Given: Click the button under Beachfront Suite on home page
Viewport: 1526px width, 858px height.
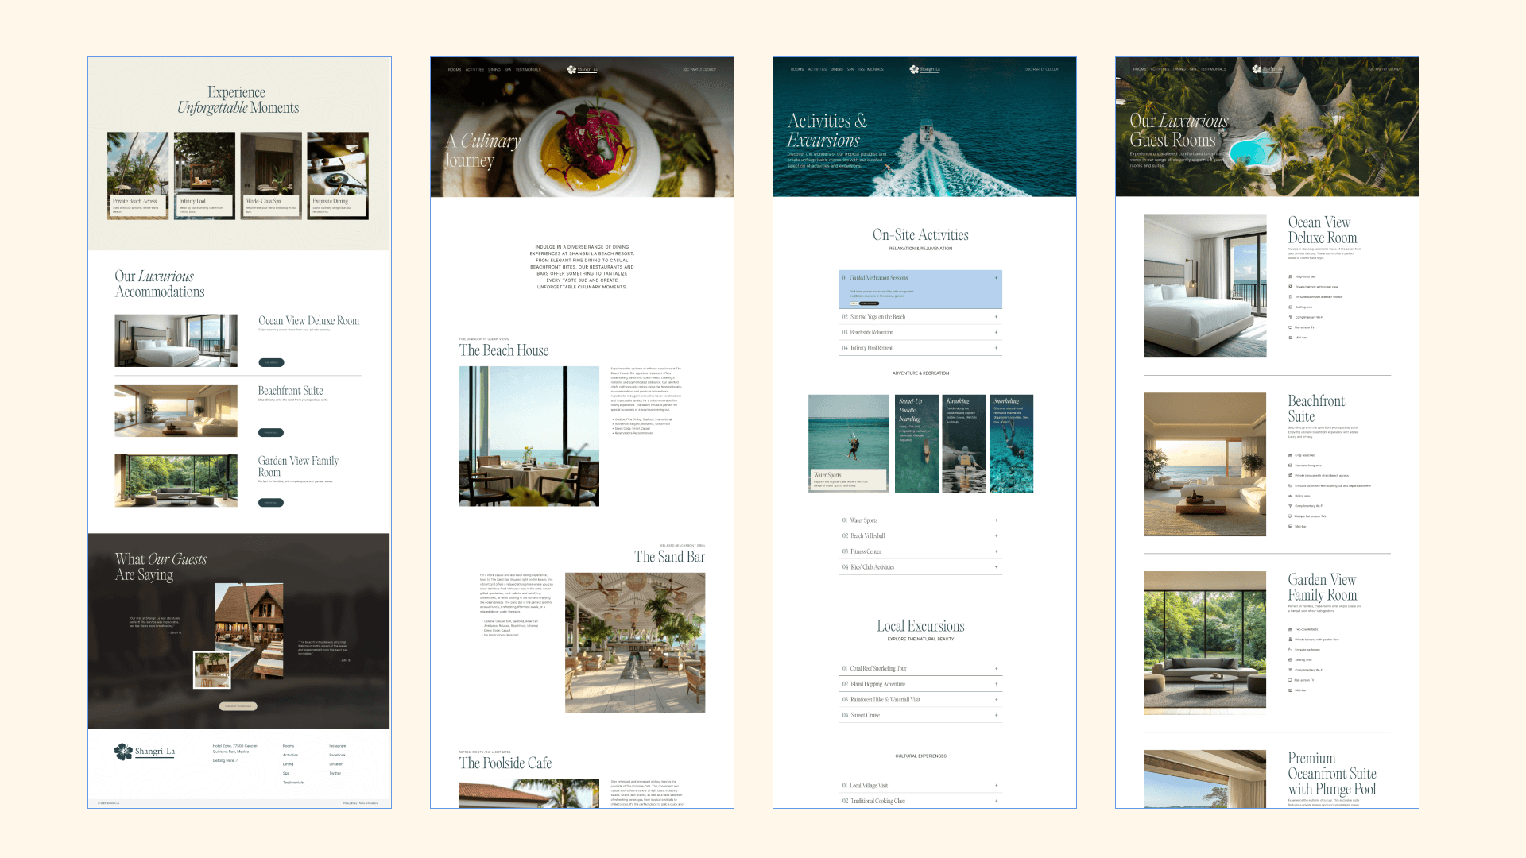Looking at the screenshot, I should (x=271, y=433).
